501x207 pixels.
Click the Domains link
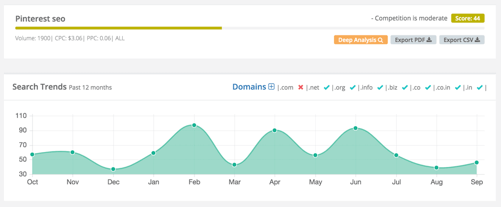[249, 87]
